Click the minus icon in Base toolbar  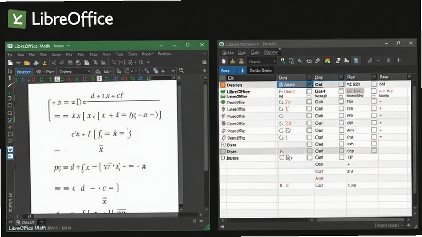[378, 61]
